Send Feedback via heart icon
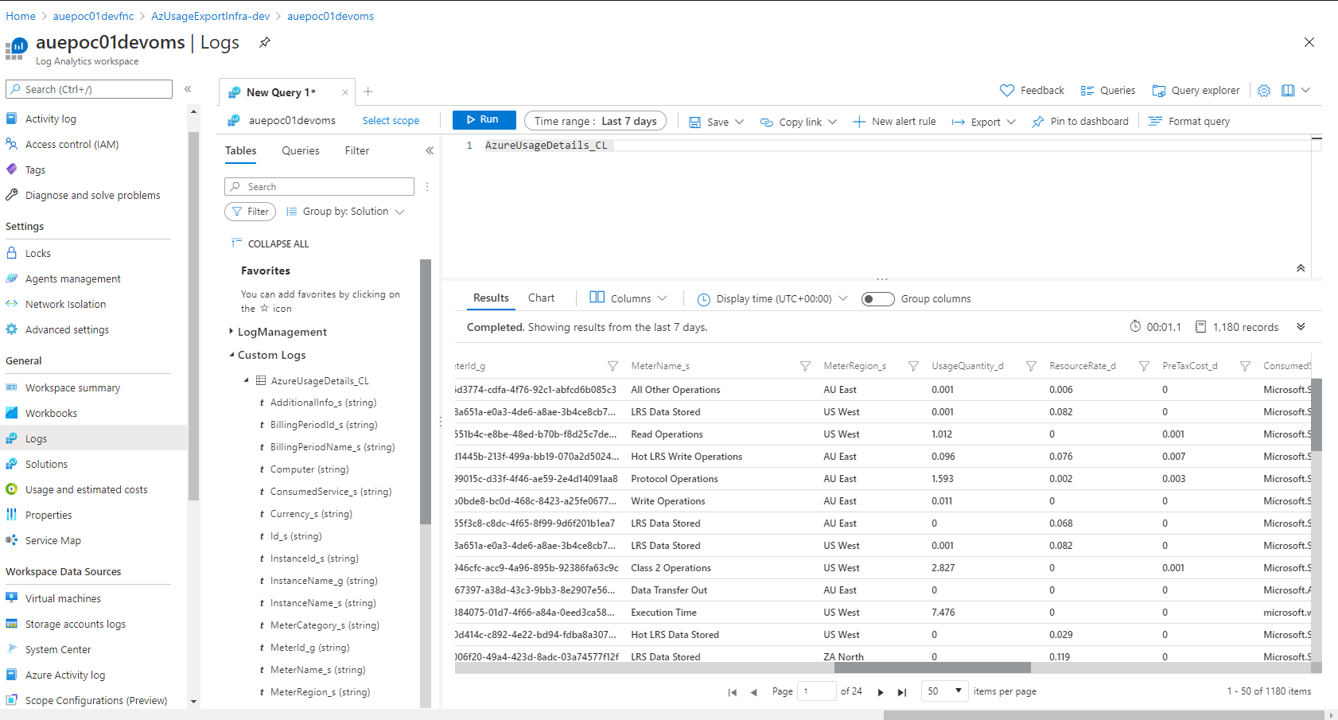 coord(1032,90)
